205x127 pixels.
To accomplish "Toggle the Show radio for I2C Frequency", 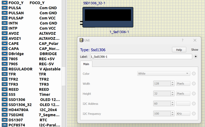I will tap(194, 114).
